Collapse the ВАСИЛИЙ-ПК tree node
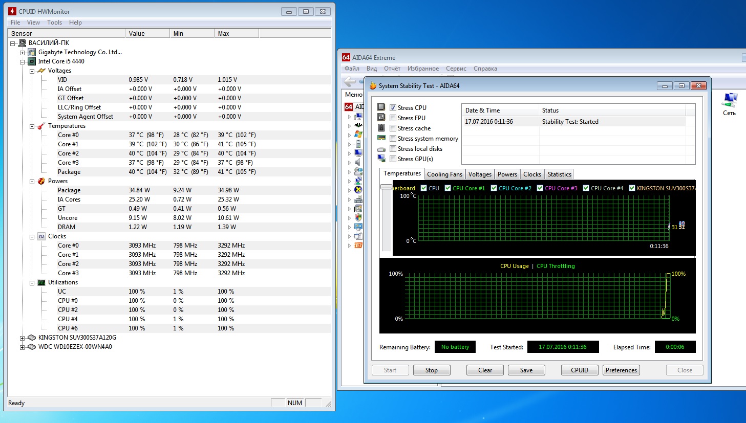 (x=13, y=43)
